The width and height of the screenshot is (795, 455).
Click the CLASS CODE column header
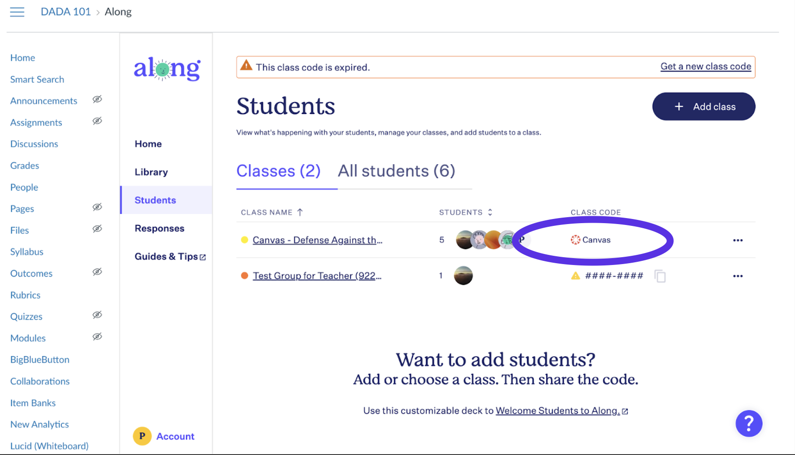[596, 212]
